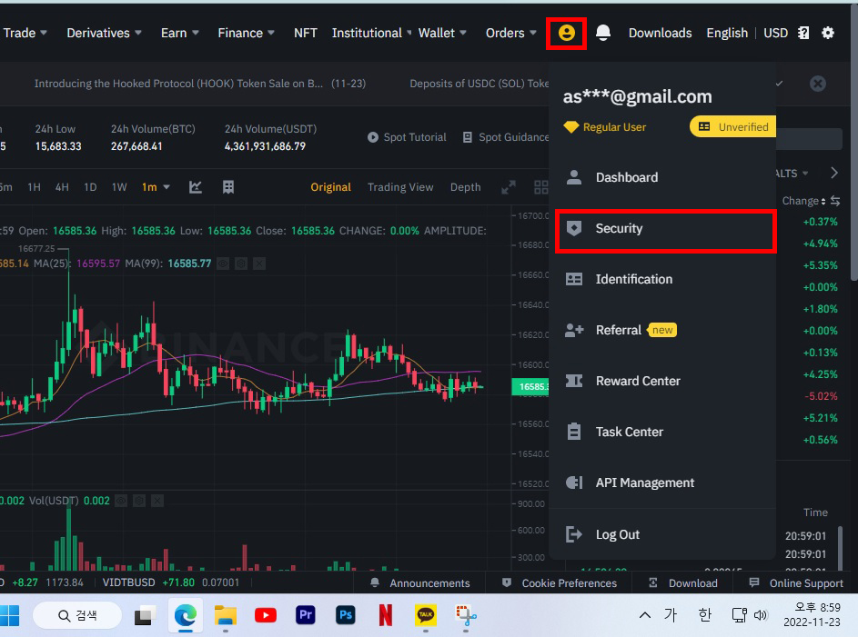Expand the Derivatives dropdown
The height and width of the screenshot is (637, 858).
coord(104,33)
